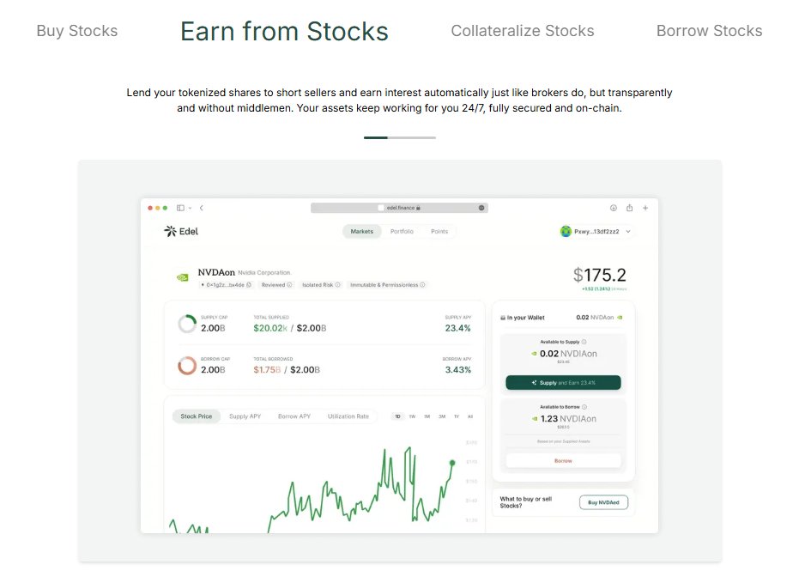Click the Isolated Risk info icon

tap(338, 285)
